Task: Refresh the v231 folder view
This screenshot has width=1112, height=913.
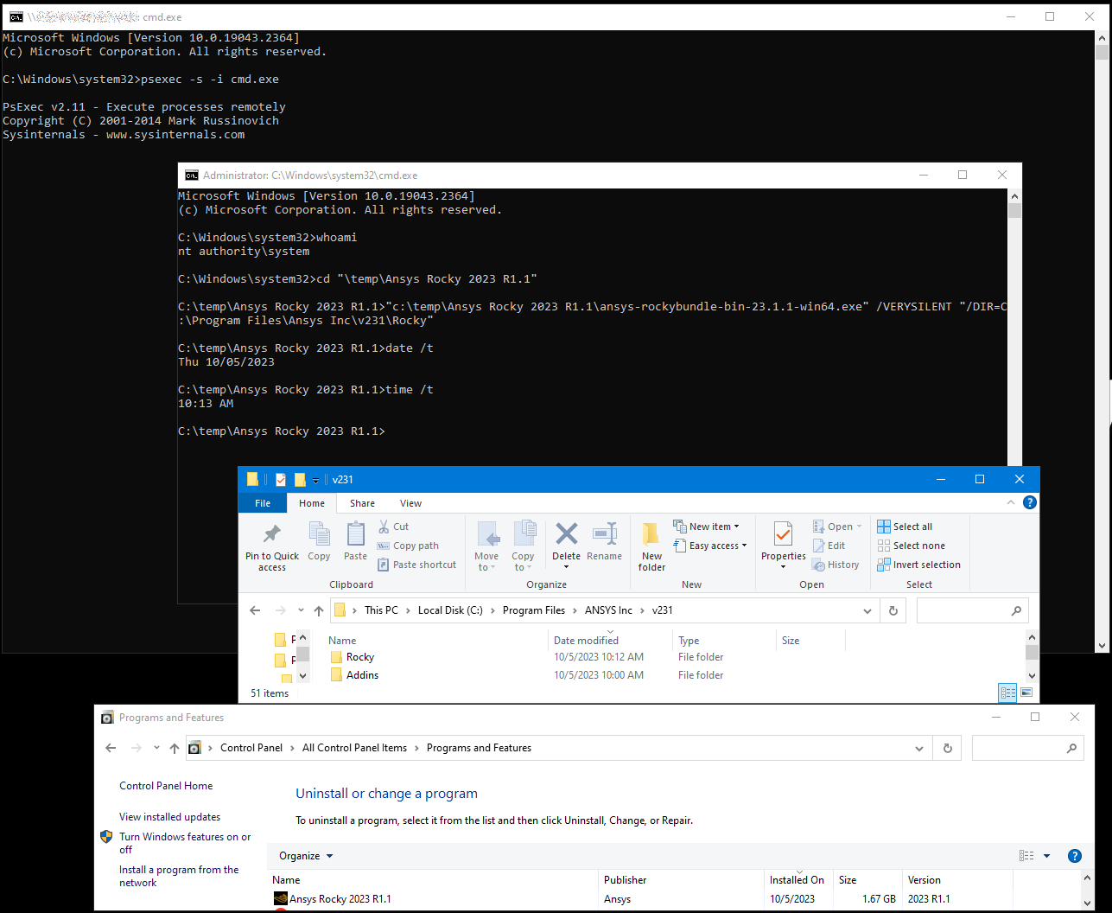Action: click(893, 610)
